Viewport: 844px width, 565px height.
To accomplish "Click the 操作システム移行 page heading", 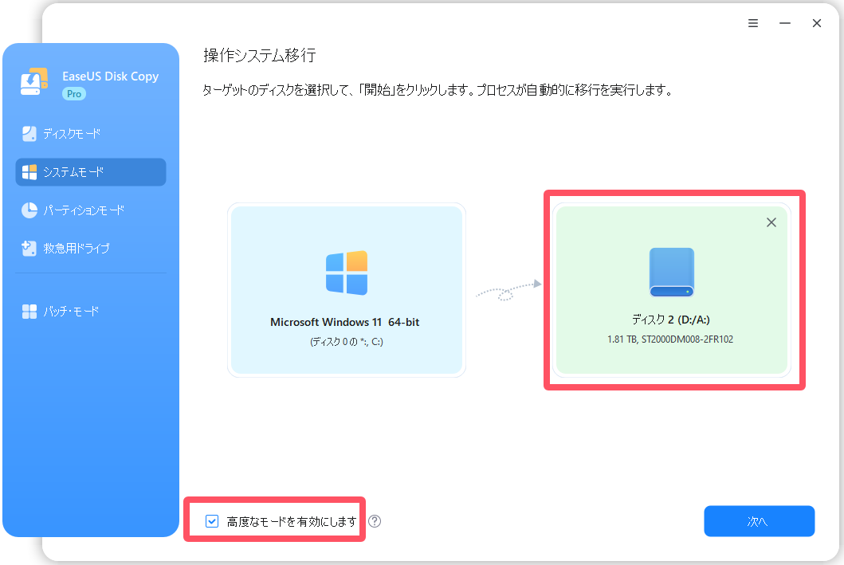I will click(260, 55).
